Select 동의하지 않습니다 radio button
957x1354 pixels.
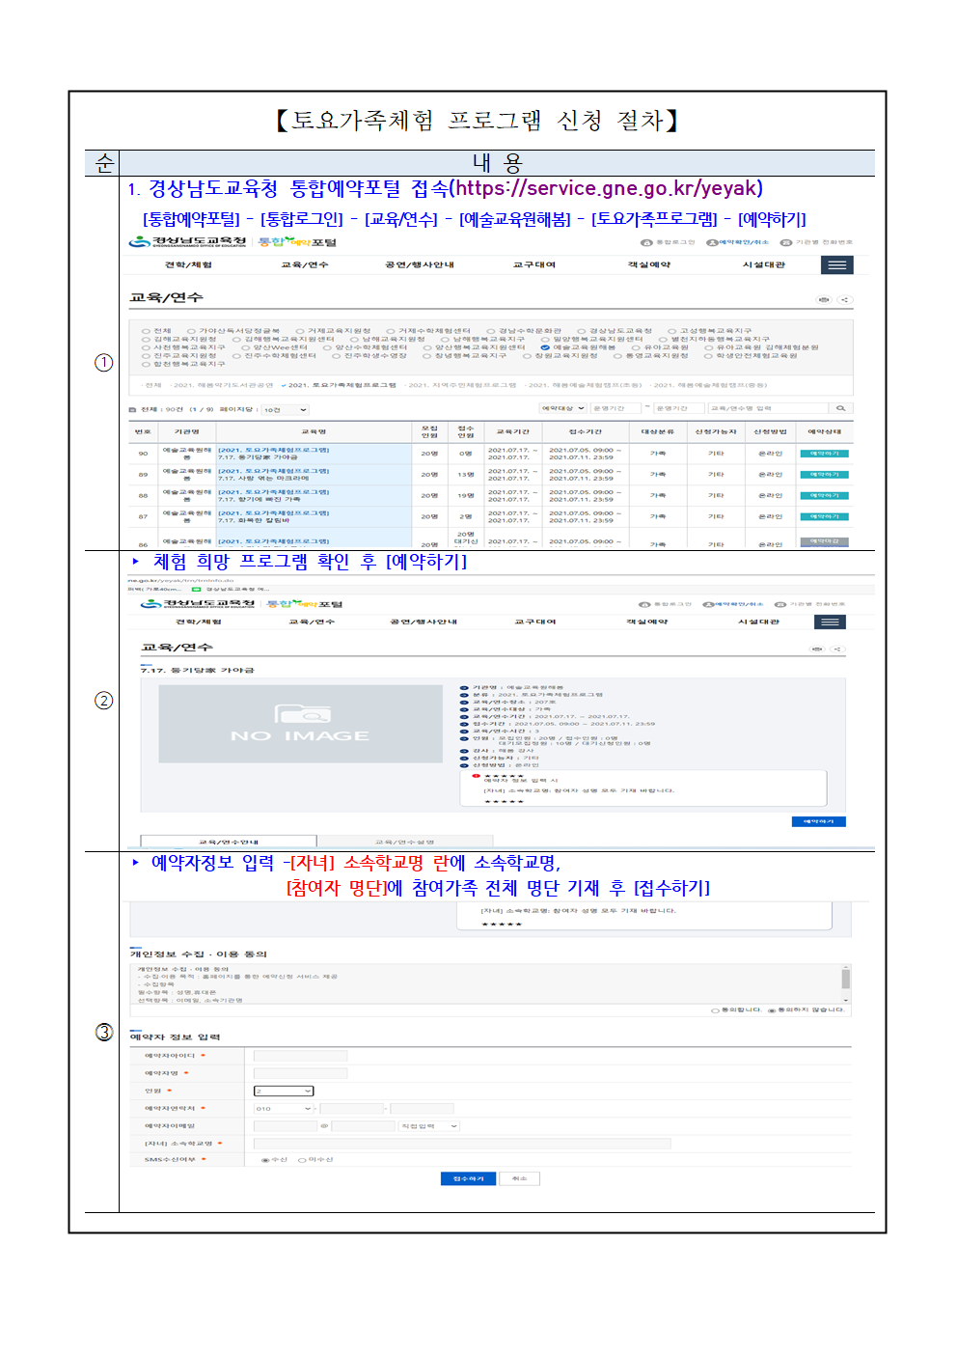point(771,1010)
